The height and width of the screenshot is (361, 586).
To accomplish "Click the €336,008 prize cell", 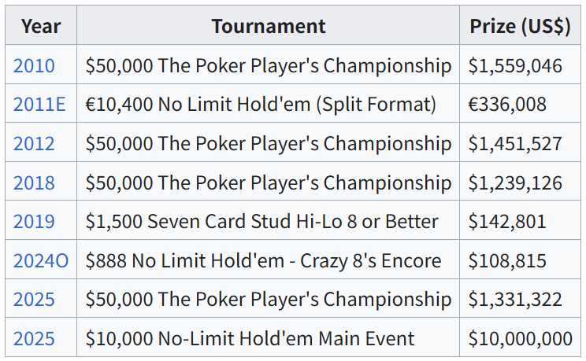I will pyautogui.click(x=507, y=105).
